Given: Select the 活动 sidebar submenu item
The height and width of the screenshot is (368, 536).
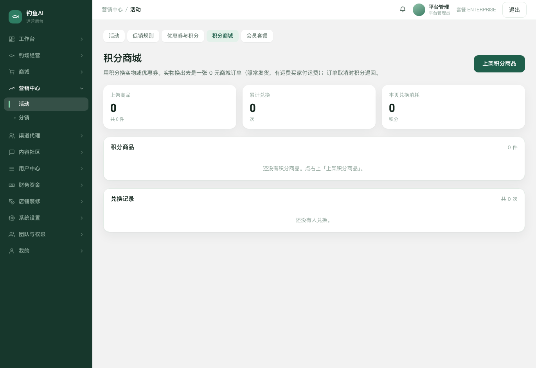Looking at the screenshot, I should [46, 104].
